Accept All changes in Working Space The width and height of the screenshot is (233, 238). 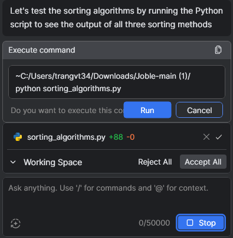point(203,162)
